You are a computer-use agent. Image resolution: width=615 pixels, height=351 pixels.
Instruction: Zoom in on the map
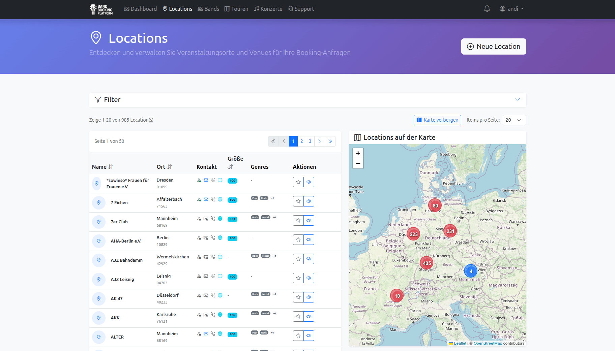point(358,153)
